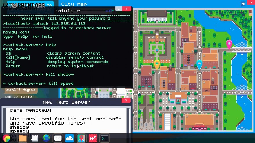Click the Mainline title bar

67,10
